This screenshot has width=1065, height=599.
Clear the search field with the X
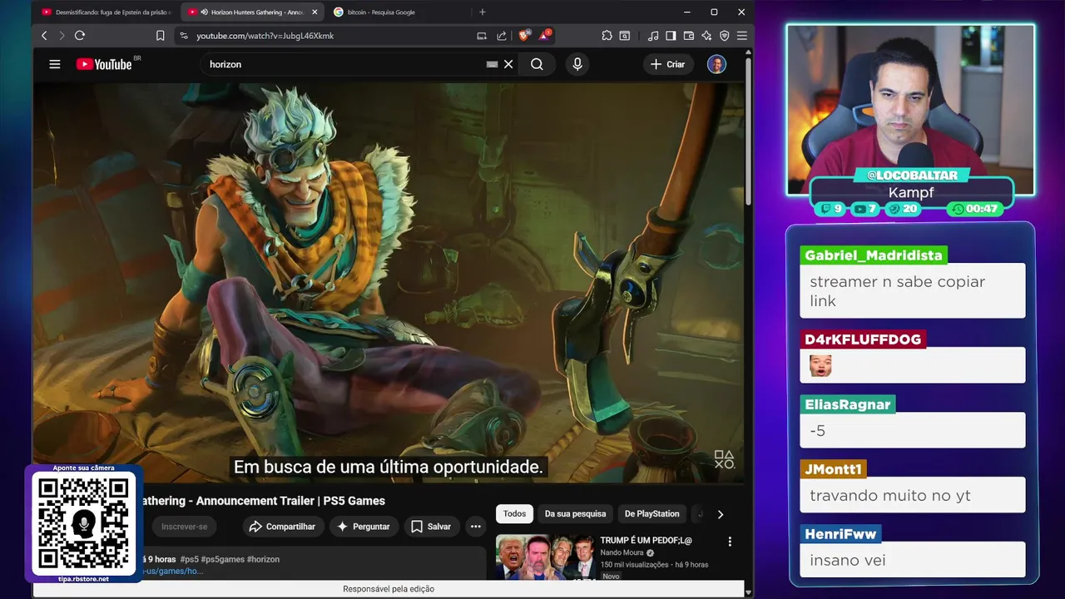pyautogui.click(x=508, y=64)
